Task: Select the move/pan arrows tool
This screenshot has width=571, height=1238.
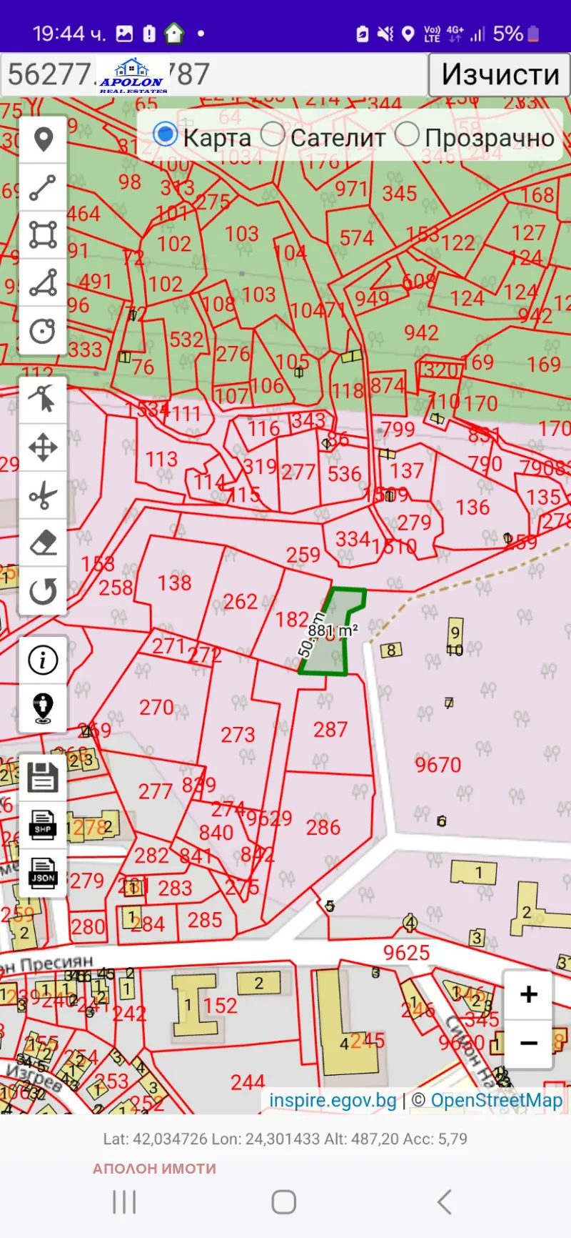Action: 43,448
